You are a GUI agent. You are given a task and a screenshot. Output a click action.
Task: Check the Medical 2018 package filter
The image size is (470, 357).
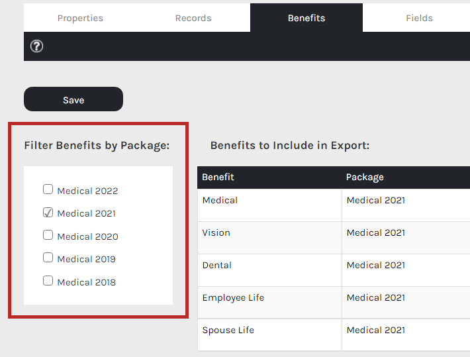coord(48,281)
